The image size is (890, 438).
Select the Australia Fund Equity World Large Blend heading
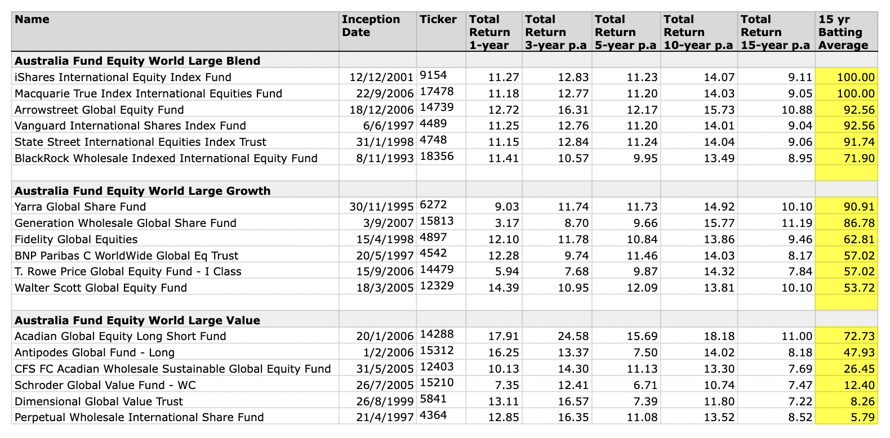[x=137, y=61]
